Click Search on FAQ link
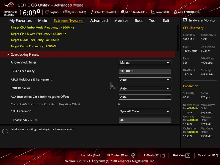Screen dimensions: 220x165 tap(208, 156)
